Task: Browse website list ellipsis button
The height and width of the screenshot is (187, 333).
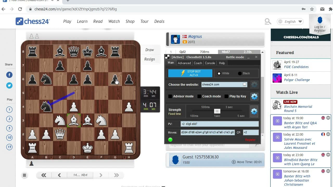Action: (245, 84)
